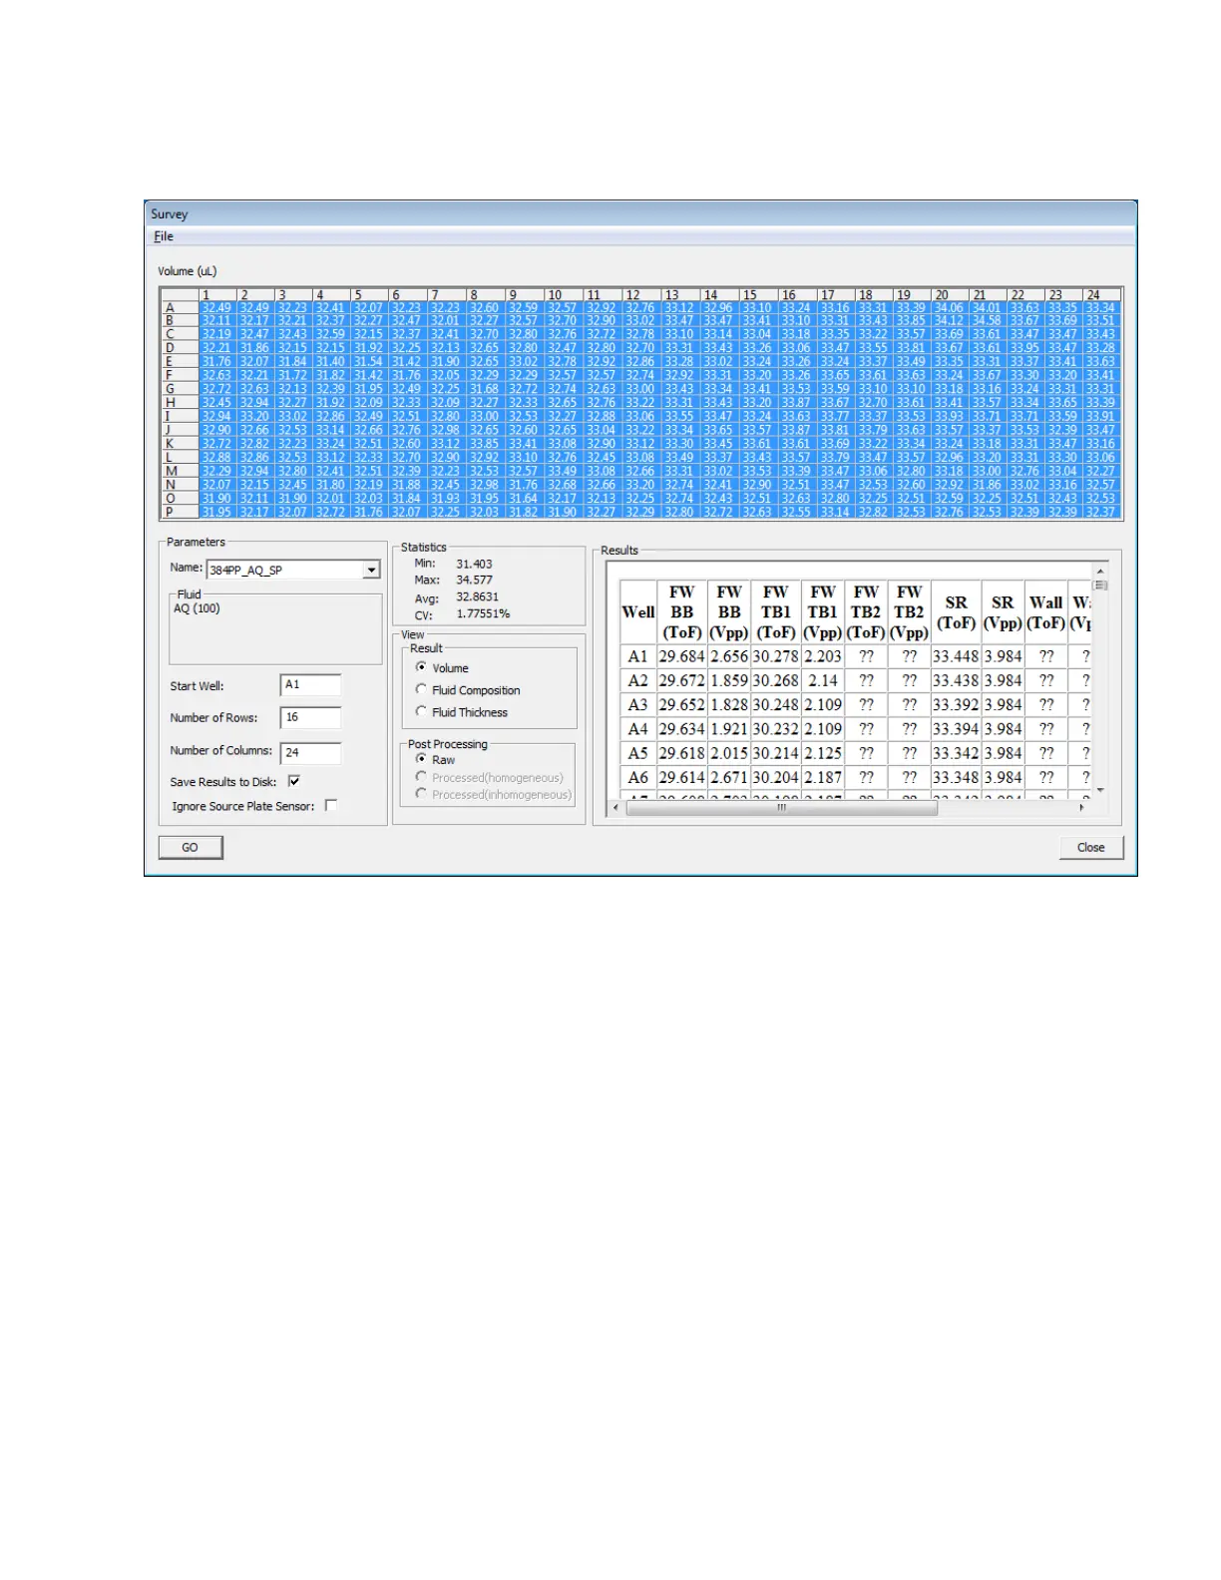
Task: Select volume cell at row A column 1
Action: pos(216,307)
